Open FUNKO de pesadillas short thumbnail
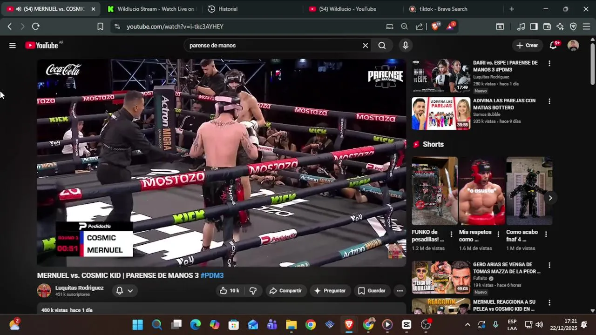The height and width of the screenshot is (335, 596). [434, 191]
